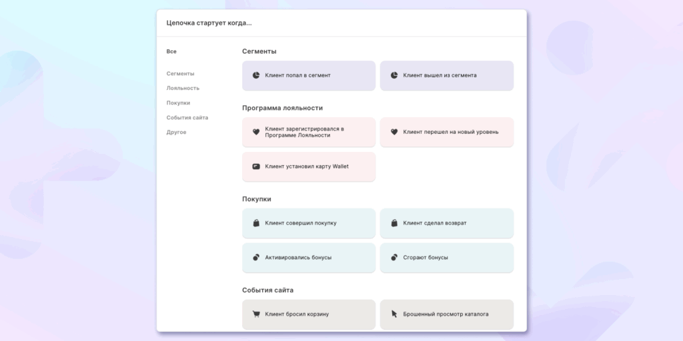
Task: Click the cart icon on 'Клиент бросил корзину'
Action: 256,314
